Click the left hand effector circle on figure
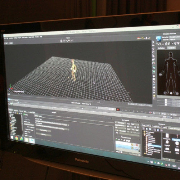 tap(160, 75)
